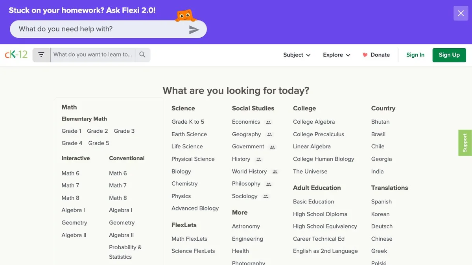The width and height of the screenshot is (472, 265).
Task: Open Interactive Algebra I
Action: pos(73,210)
